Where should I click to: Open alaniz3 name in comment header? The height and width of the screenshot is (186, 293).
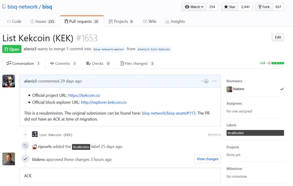pos(30,81)
